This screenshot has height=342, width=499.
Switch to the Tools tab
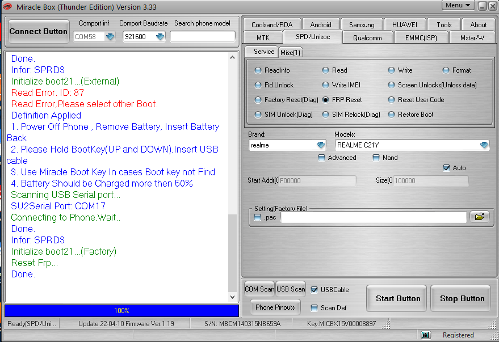click(444, 25)
